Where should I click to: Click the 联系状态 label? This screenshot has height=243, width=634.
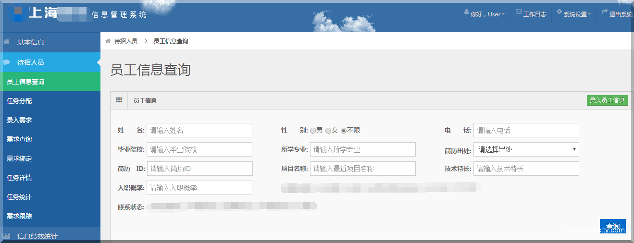point(131,207)
